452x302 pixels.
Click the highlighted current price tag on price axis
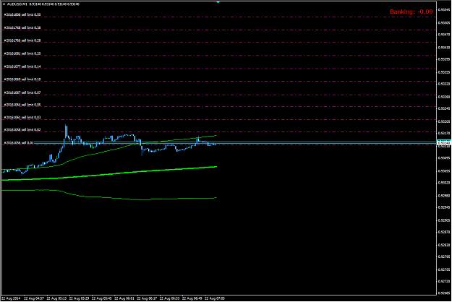444,143
